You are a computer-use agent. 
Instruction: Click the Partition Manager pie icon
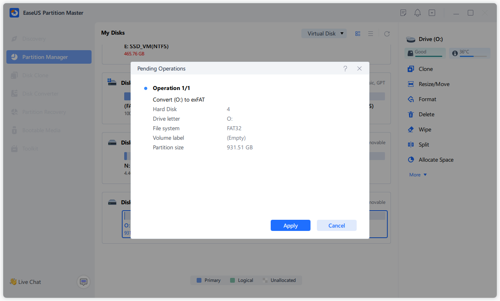tap(14, 57)
